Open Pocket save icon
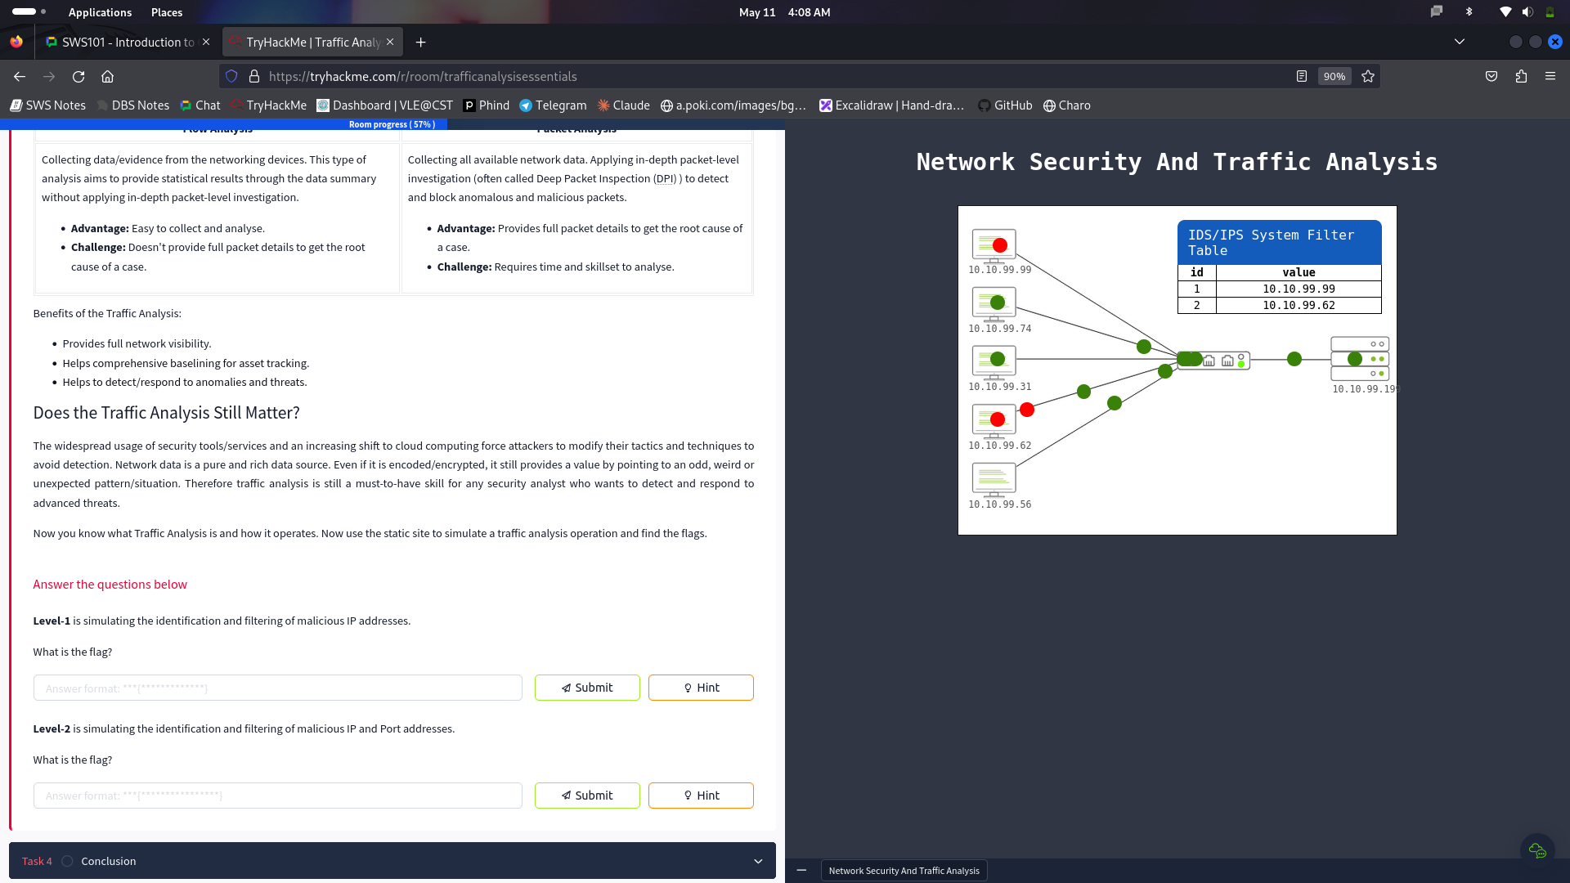The width and height of the screenshot is (1570, 883). pyautogui.click(x=1491, y=76)
